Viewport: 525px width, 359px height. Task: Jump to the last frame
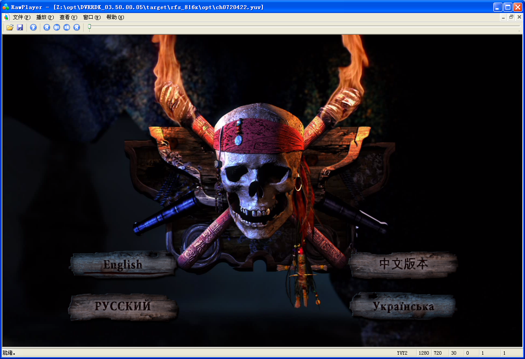[77, 27]
